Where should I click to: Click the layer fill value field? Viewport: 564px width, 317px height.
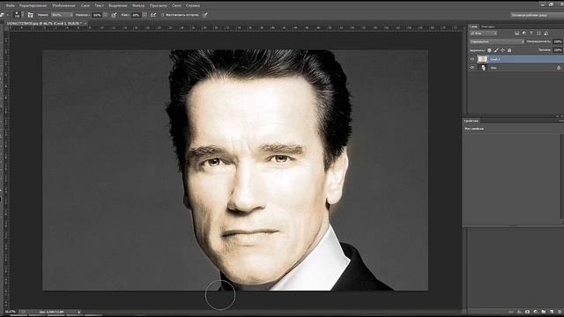point(558,50)
